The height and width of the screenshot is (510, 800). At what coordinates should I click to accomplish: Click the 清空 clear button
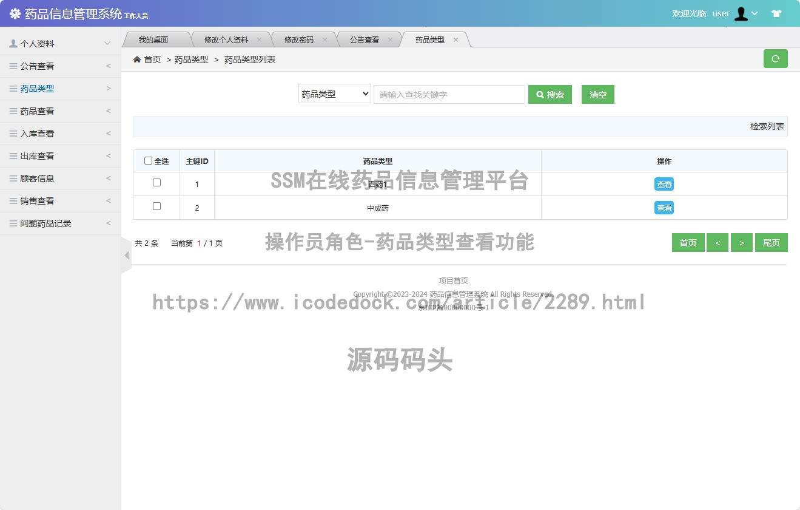click(x=598, y=95)
